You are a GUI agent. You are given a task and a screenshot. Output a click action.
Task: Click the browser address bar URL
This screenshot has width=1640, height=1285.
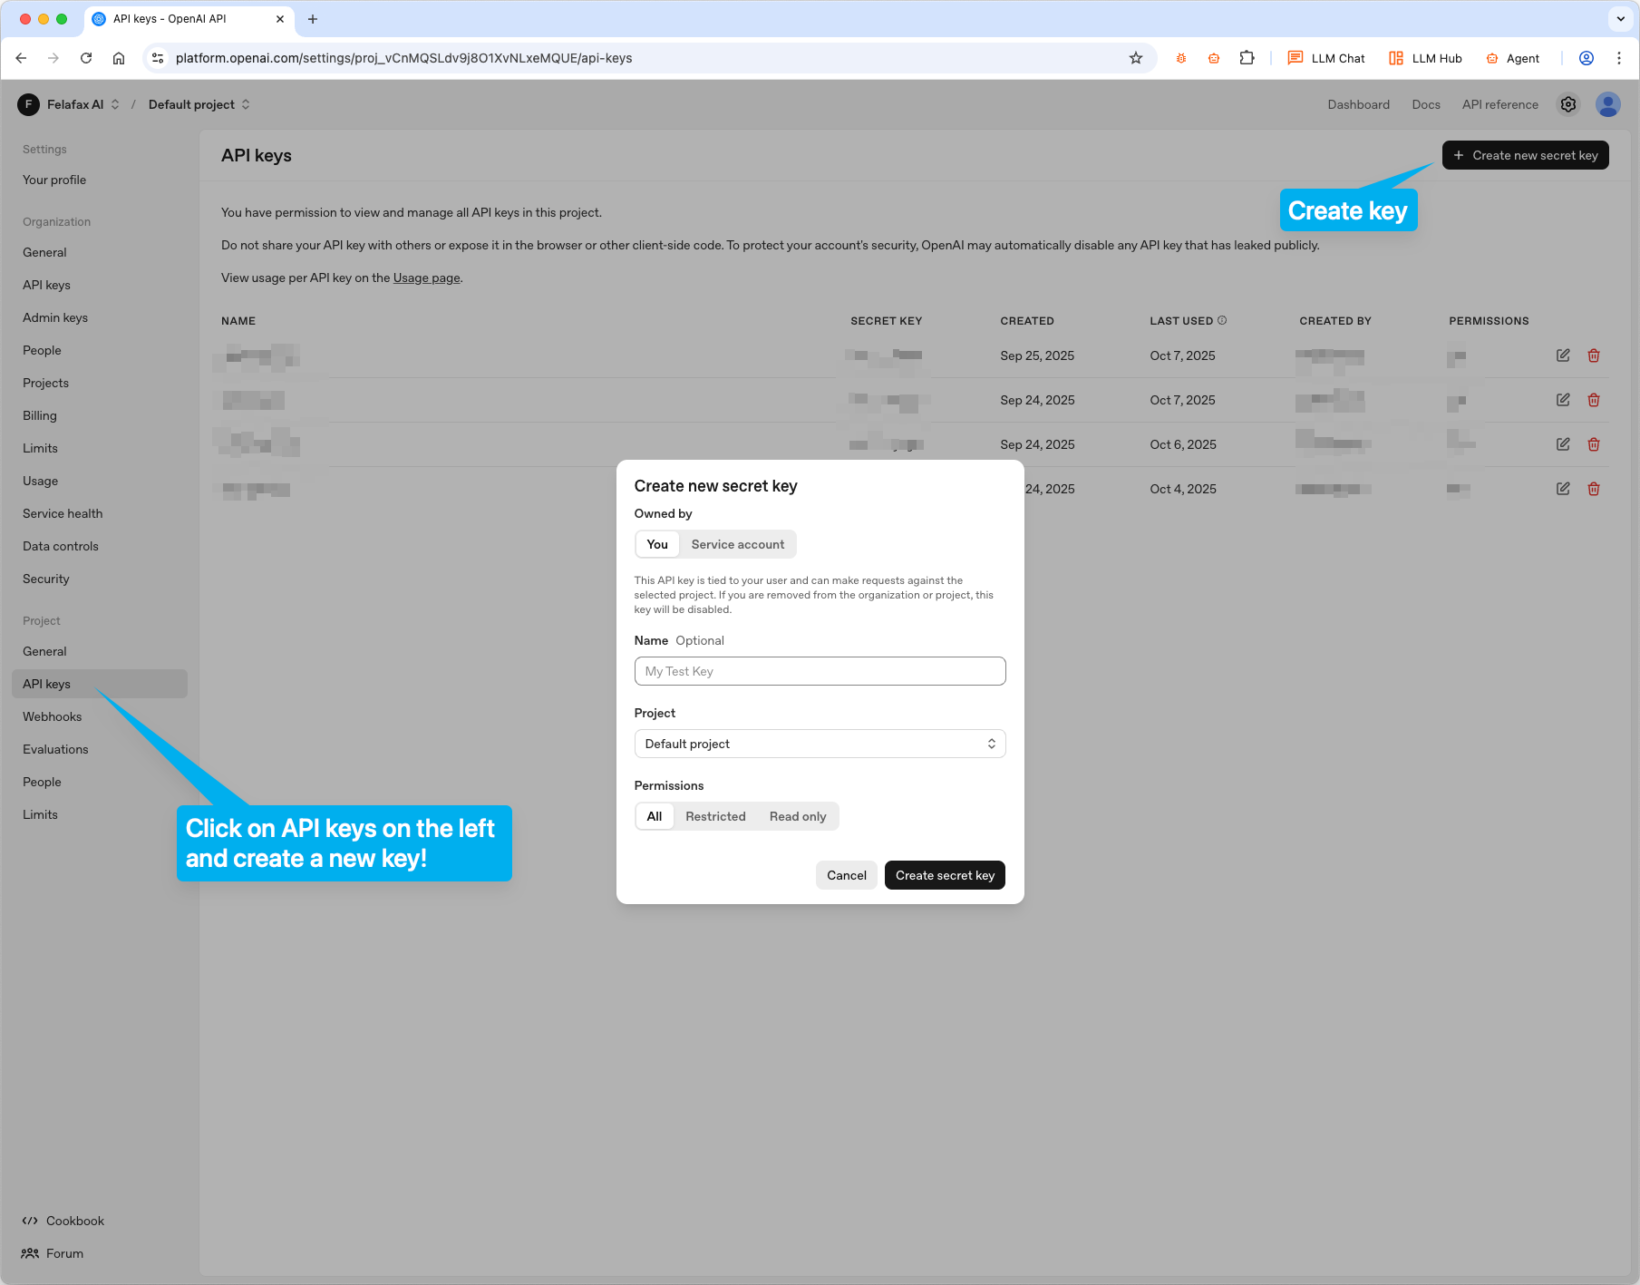[x=403, y=58]
